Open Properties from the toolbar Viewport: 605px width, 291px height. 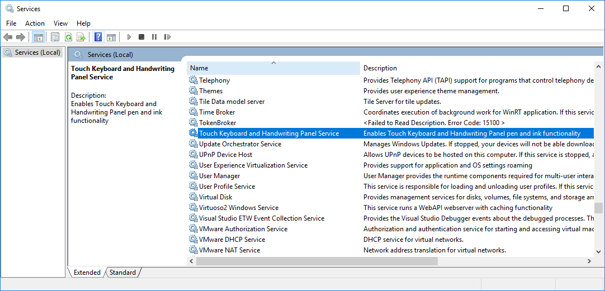coord(55,37)
